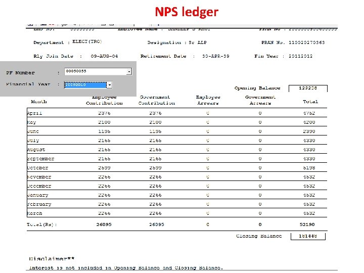The height and width of the screenshot is (273, 364).
Task: Click the Fin Year value 20112012
Action: (x=301, y=56)
